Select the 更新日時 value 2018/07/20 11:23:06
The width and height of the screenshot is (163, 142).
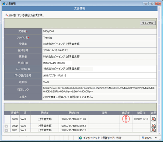tap(54, 63)
